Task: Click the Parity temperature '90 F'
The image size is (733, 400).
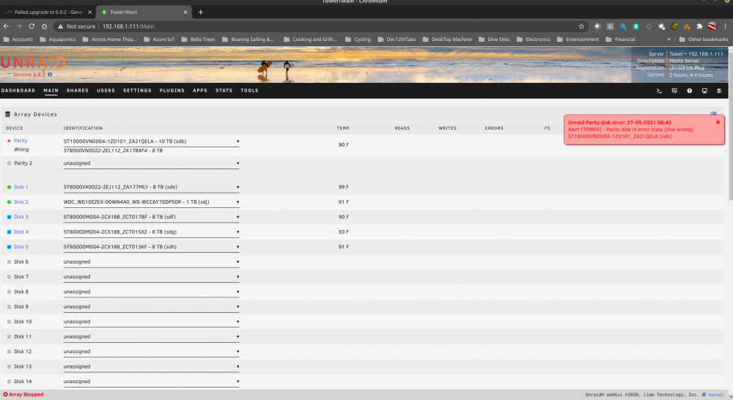Action: pyautogui.click(x=344, y=145)
